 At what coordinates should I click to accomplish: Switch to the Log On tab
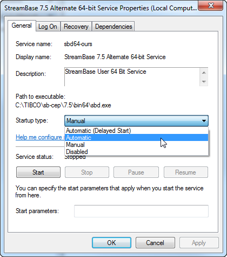[48, 27]
